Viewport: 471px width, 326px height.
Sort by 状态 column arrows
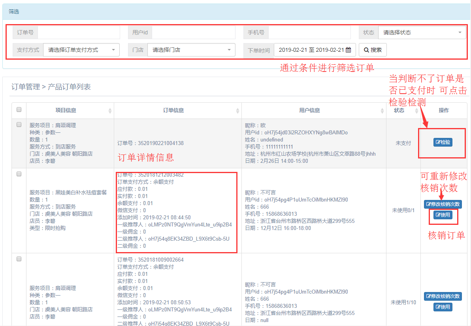tap(416, 111)
